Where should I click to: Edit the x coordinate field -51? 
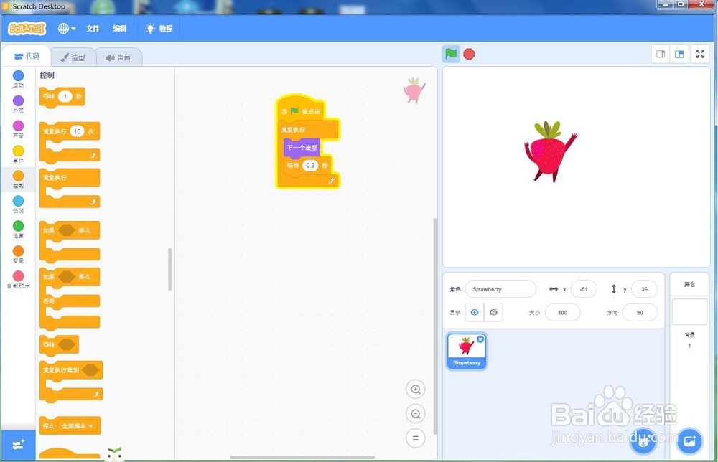pyautogui.click(x=584, y=289)
